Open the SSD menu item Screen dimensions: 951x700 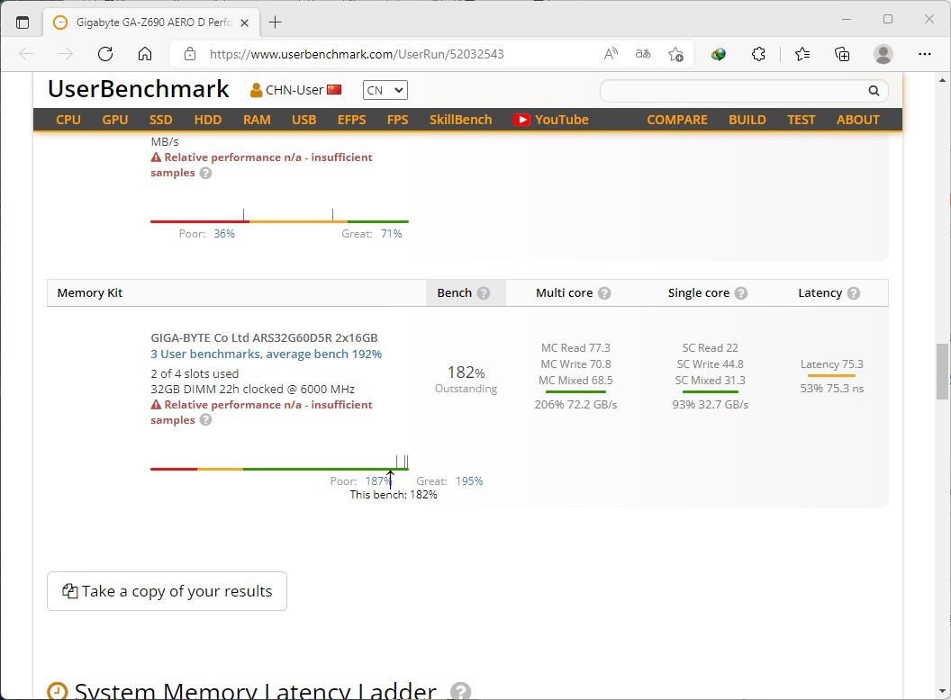tap(160, 120)
